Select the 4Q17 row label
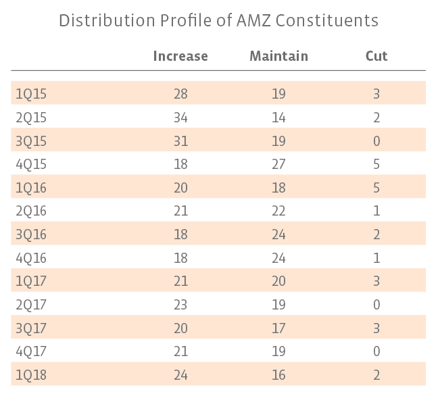This screenshot has width=438, height=398. click(x=31, y=351)
